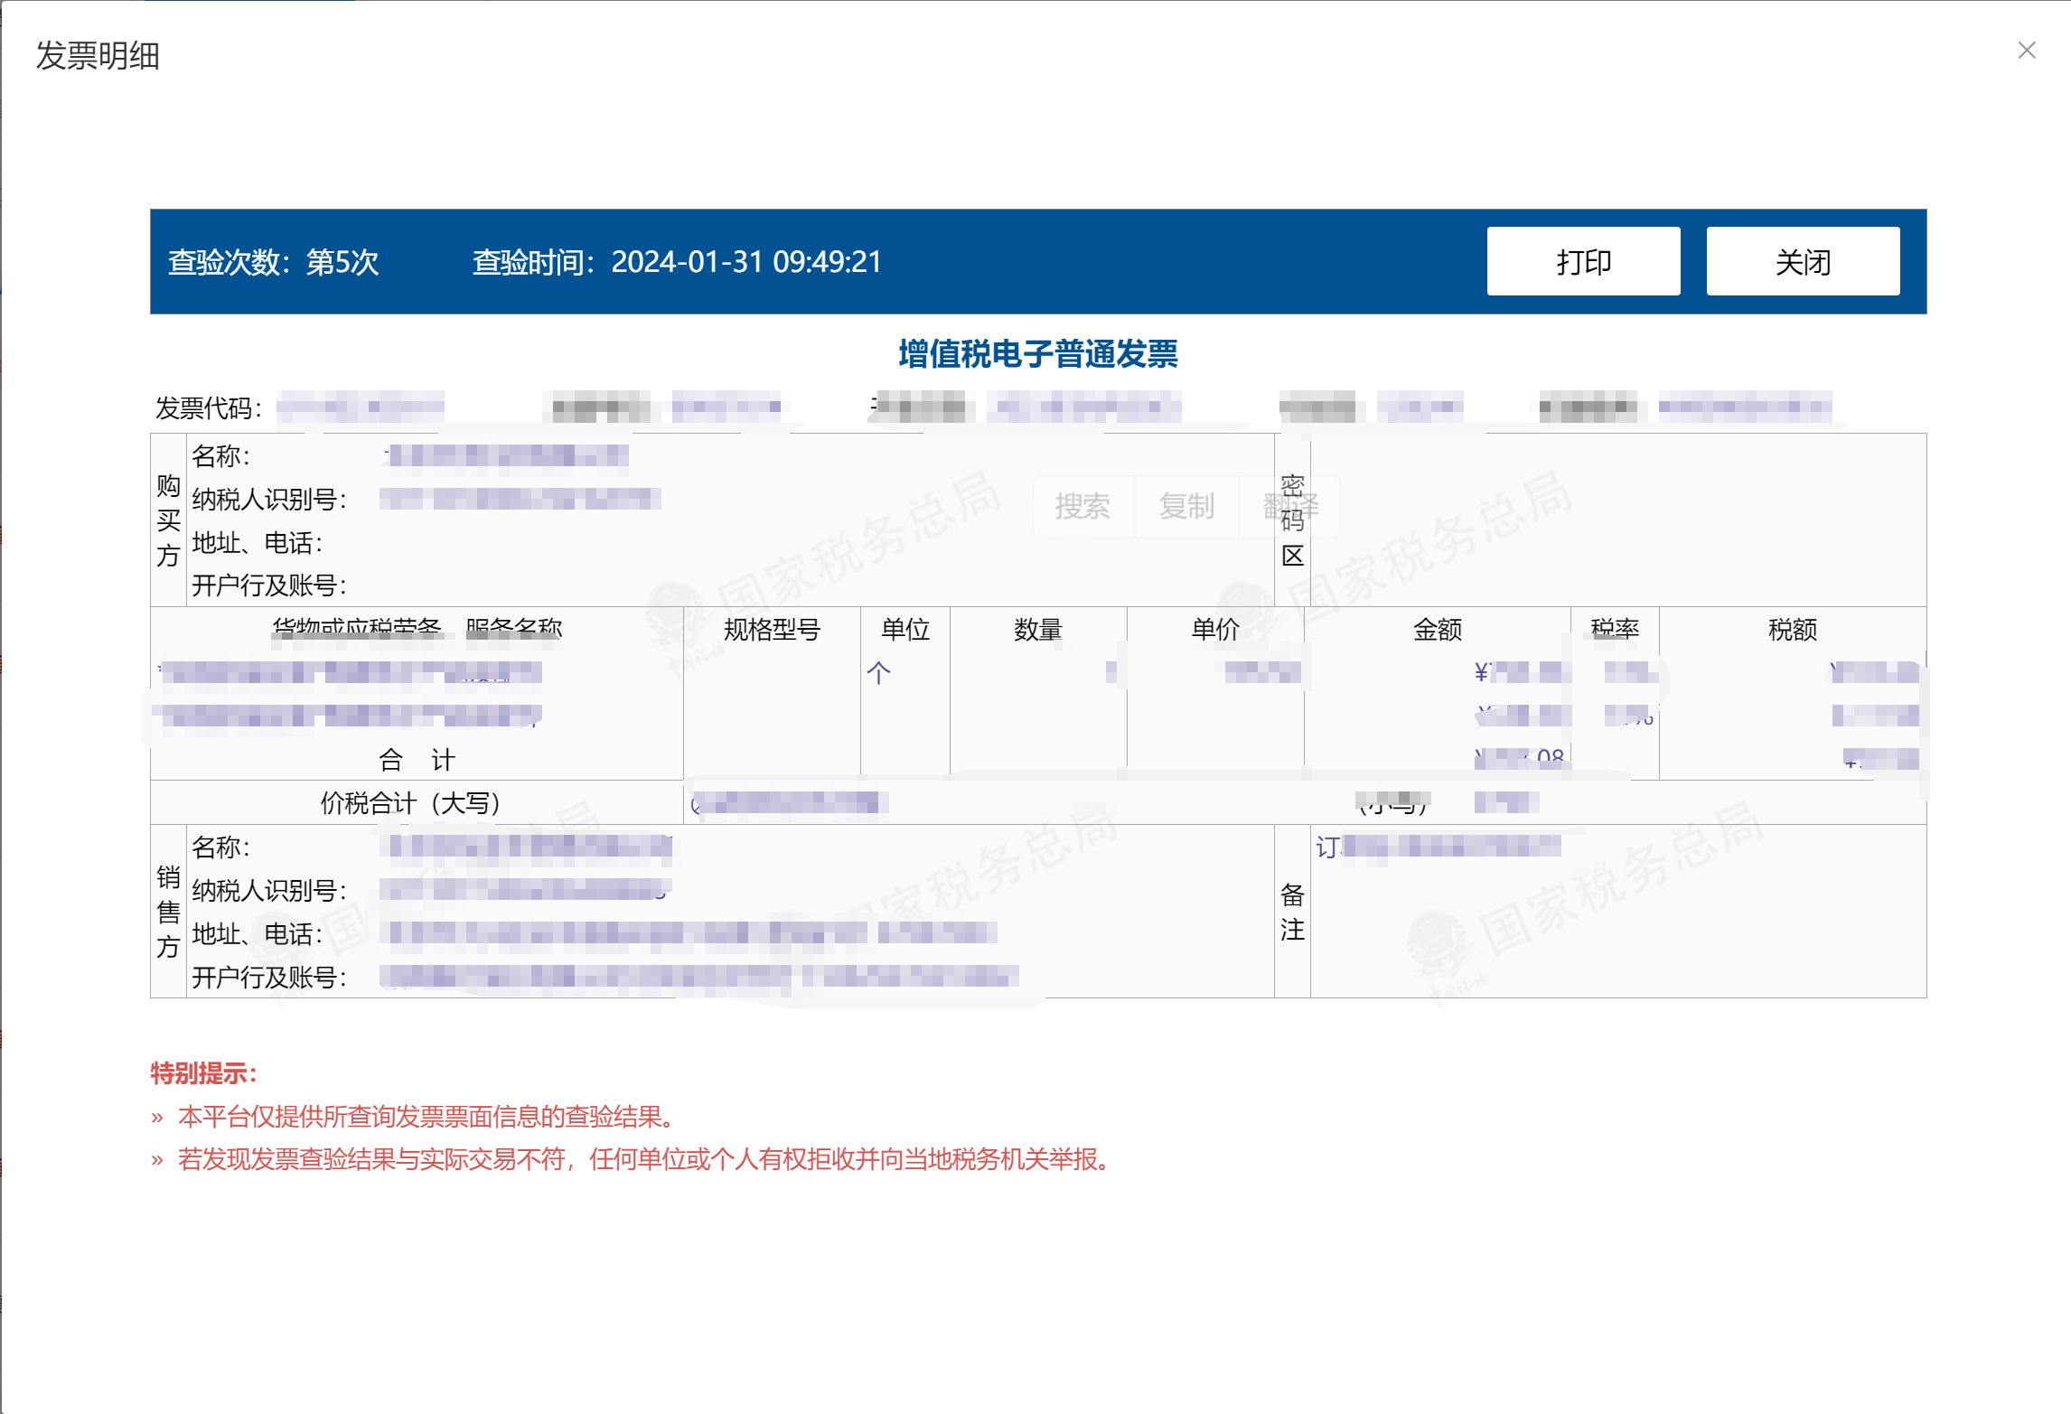Click the 规格型号 column header
The image size is (2071, 1414).
click(x=772, y=630)
